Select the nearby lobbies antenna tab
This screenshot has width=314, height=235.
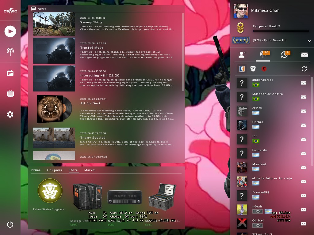[263, 54]
